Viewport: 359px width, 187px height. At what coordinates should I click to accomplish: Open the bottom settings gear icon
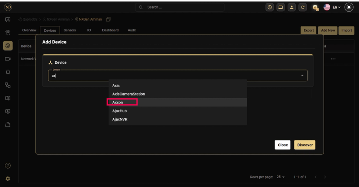[8, 179]
